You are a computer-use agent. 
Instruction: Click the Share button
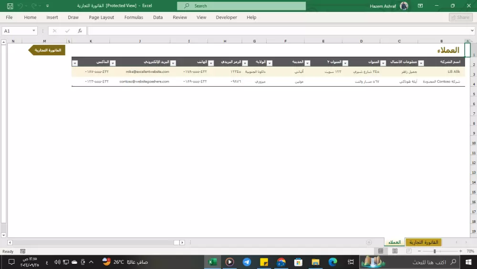[460, 17]
